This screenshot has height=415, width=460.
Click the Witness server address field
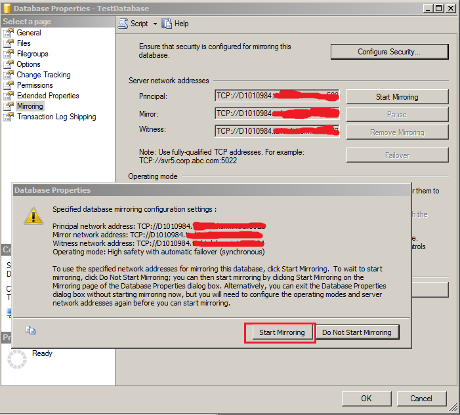[276, 130]
